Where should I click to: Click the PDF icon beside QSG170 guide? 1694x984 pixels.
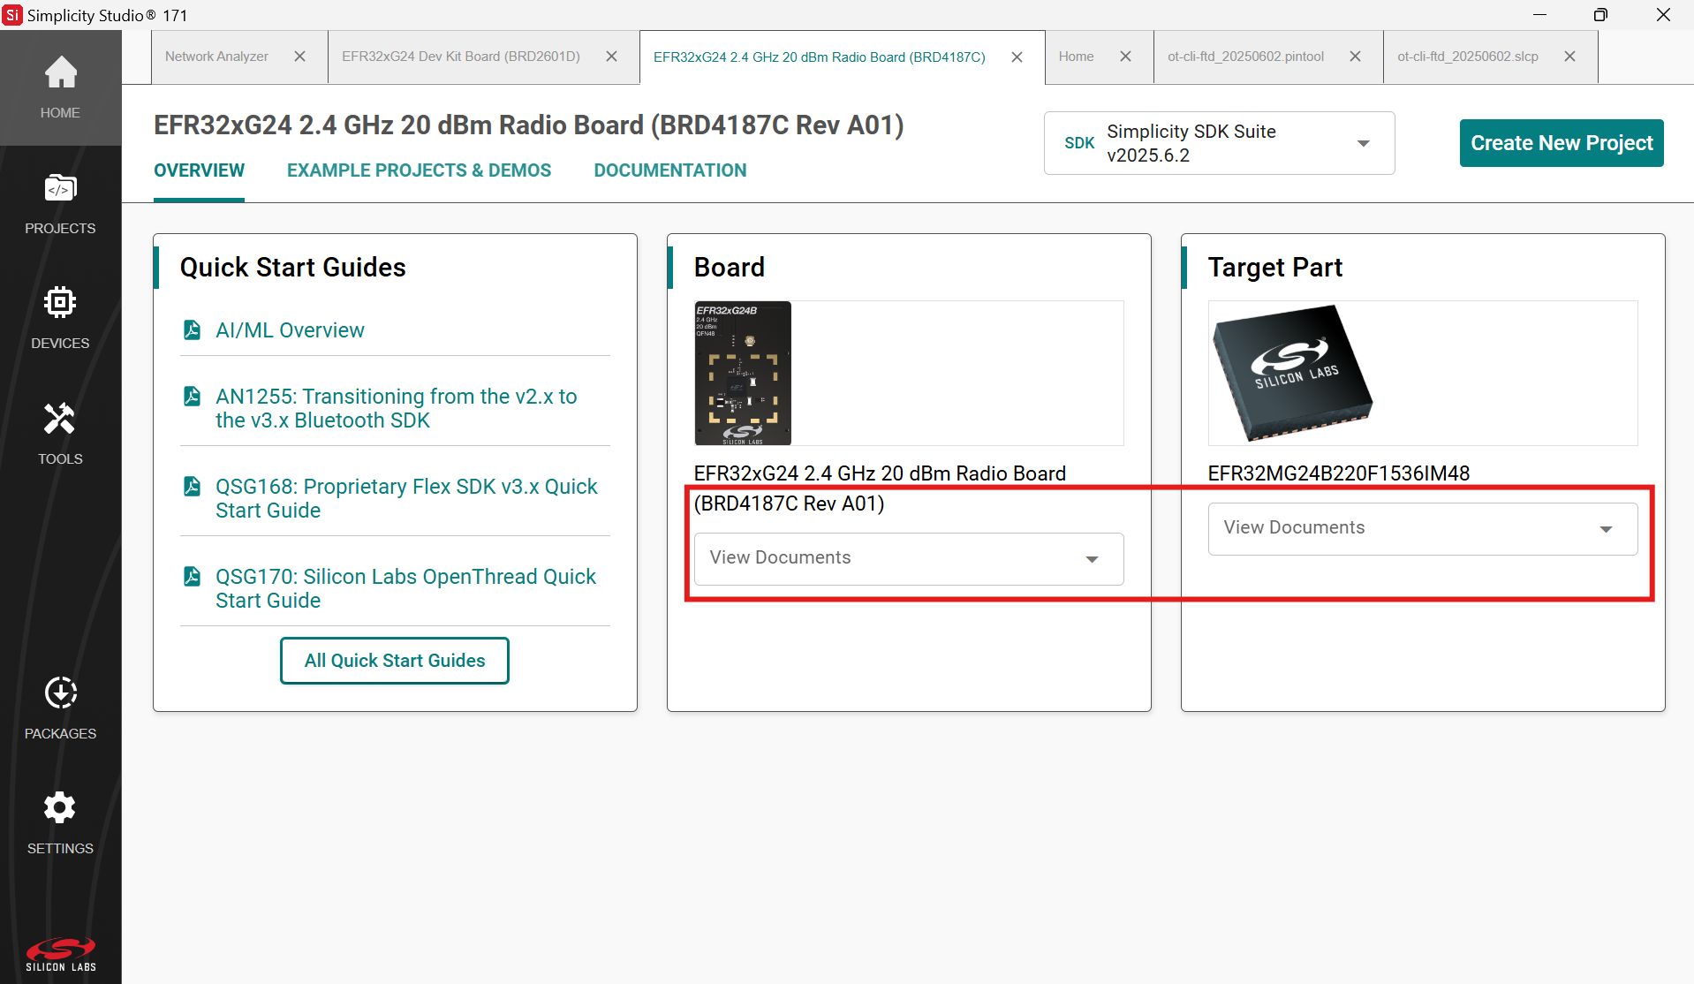[x=192, y=576]
